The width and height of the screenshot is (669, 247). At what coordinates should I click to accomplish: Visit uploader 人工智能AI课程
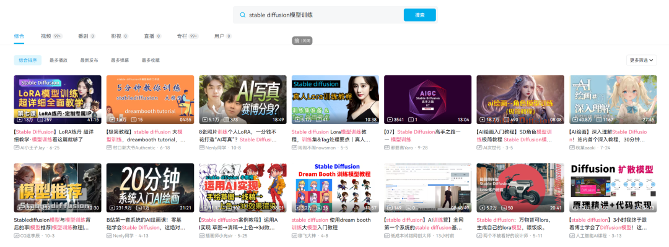tap(592, 235)
